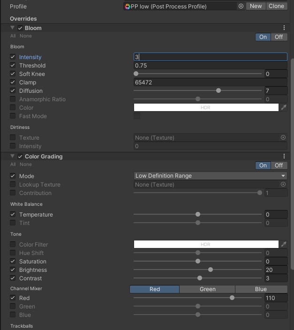The width and height of the screenshot is (294, 330).
Task: Click the Diffusion slider handle
Action: coord(219,90)
